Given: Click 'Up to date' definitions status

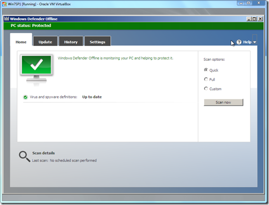Looking at the screenshot, I should click(92, 97).
